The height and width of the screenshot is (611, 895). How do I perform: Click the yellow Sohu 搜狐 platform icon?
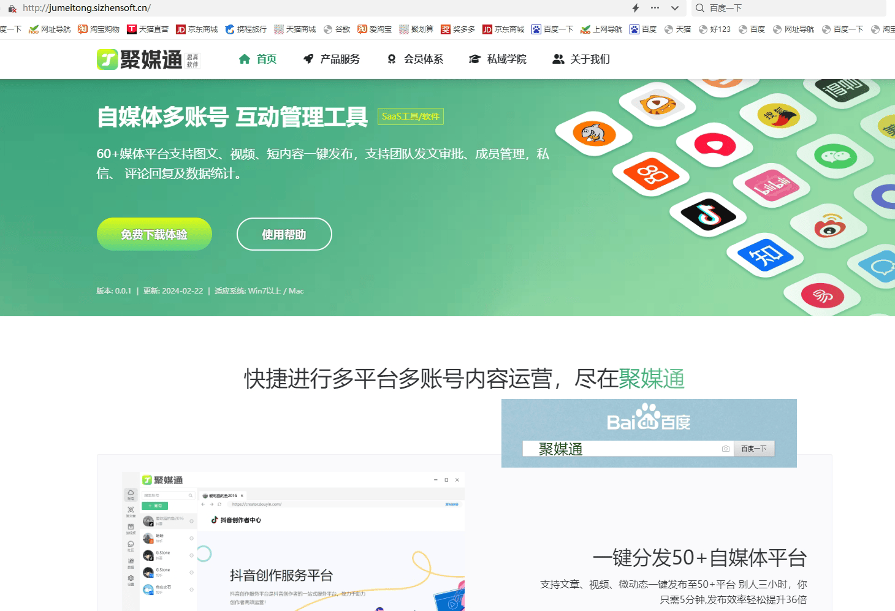click(x=779, y=115)
